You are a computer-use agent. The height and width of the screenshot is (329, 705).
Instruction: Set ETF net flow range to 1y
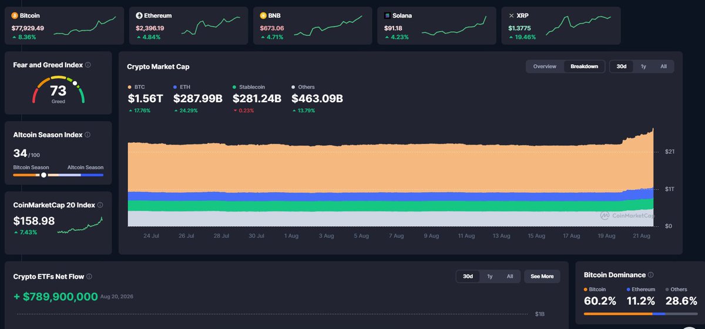(x=489, y=276)
